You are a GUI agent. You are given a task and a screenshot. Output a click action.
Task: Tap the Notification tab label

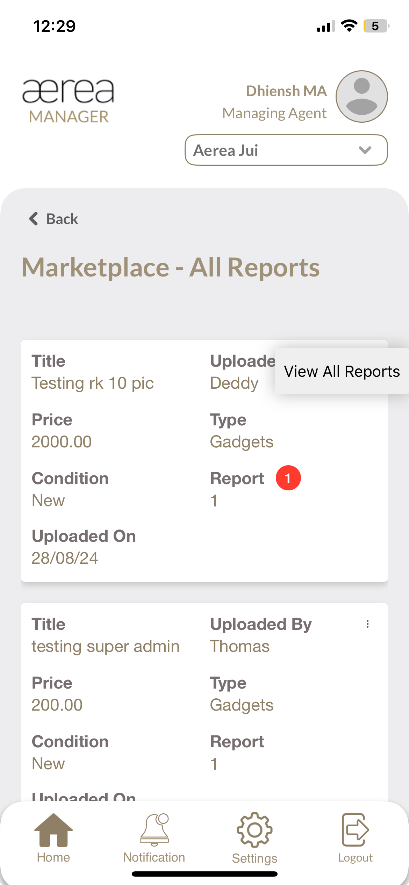(x=154, y=857)
